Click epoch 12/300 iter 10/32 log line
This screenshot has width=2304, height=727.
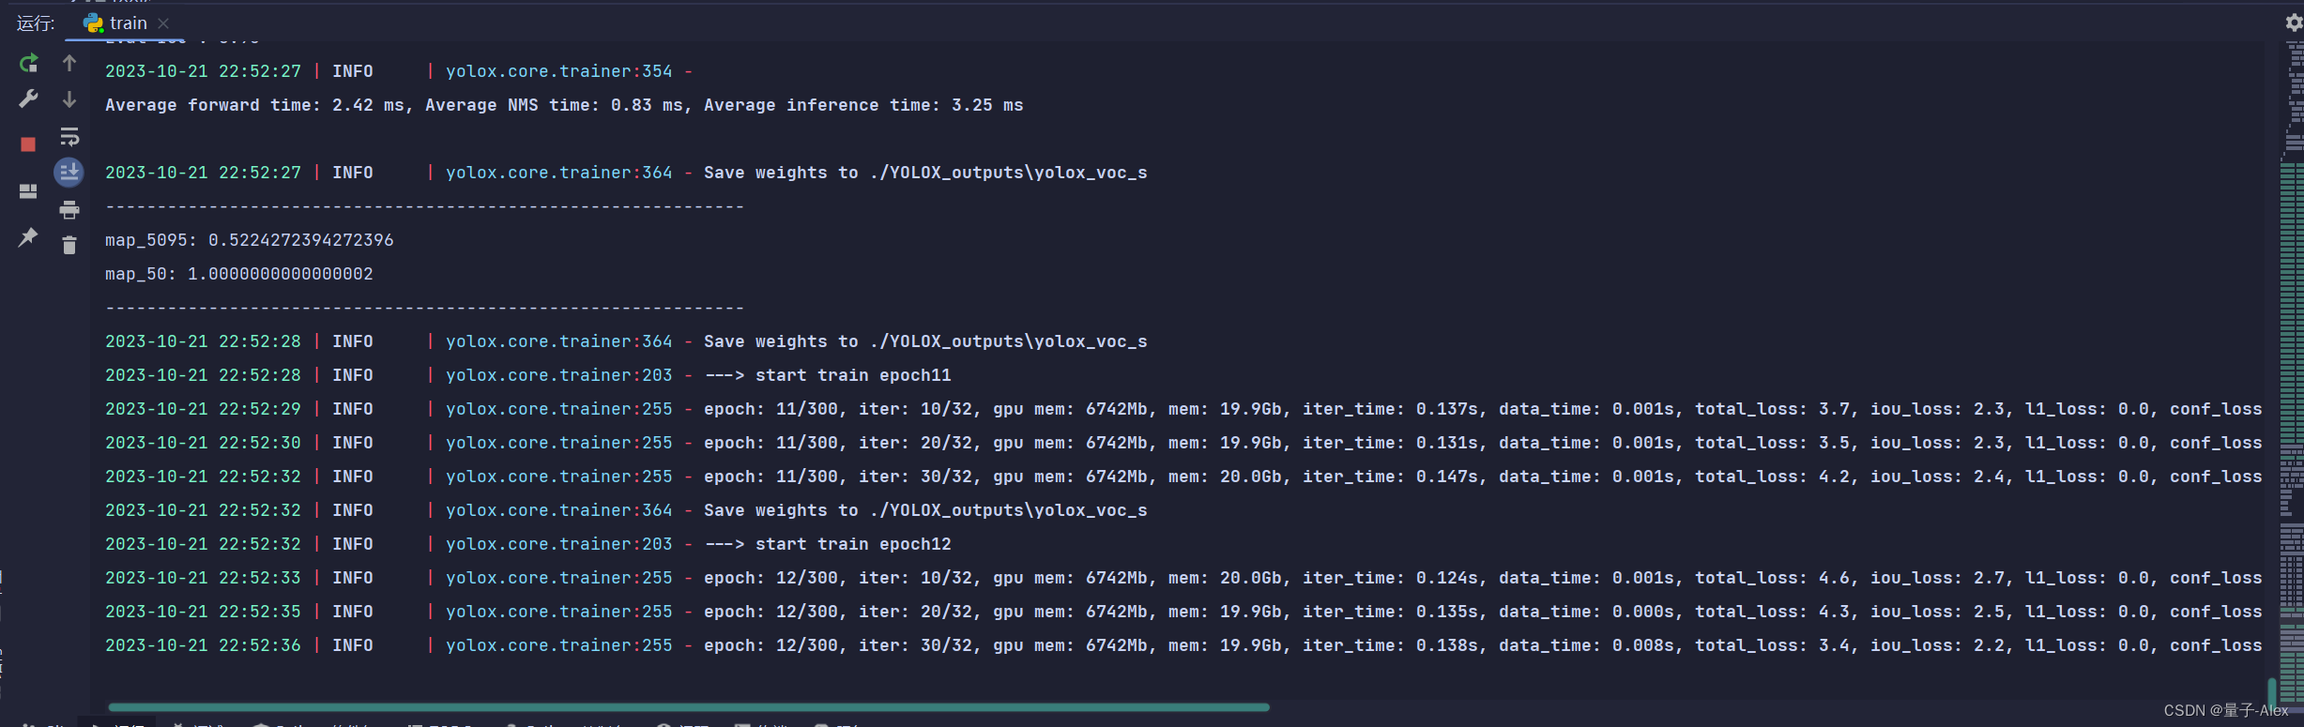point(1183,578)
